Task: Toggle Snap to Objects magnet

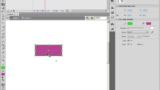Action: pyautogui.click(x=3, y=85)
